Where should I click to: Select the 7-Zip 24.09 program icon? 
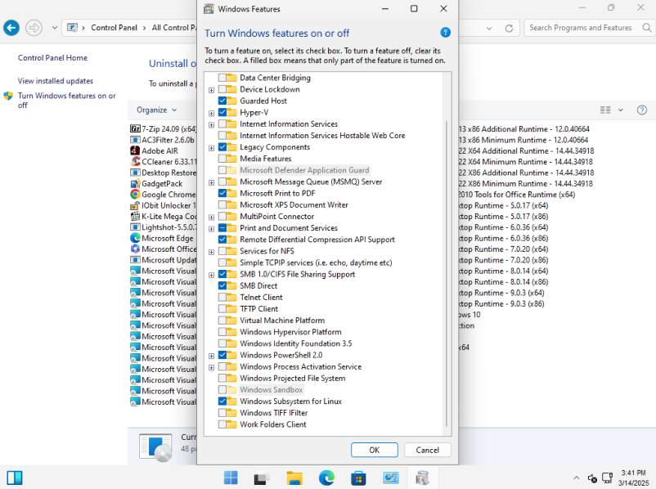click(x=135, y=129)
